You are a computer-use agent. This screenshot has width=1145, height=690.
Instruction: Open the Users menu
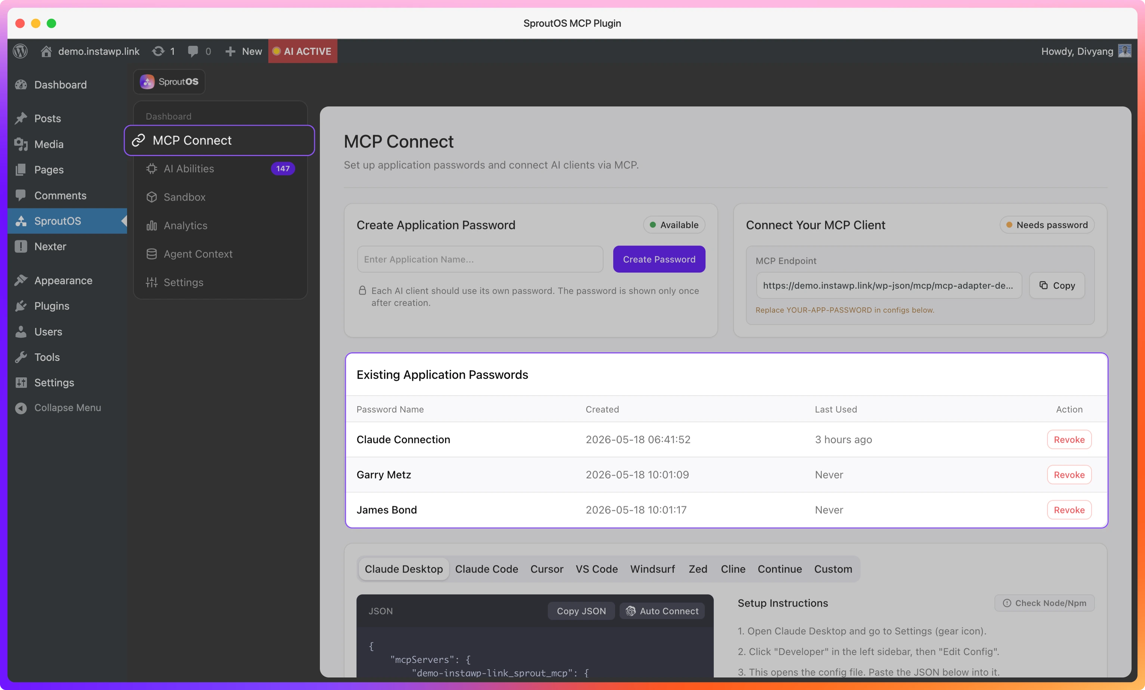point(48,331)
